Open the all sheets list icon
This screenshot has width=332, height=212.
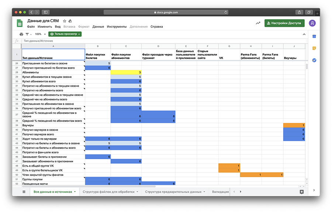pyautogui.click(x=24, y=192)
